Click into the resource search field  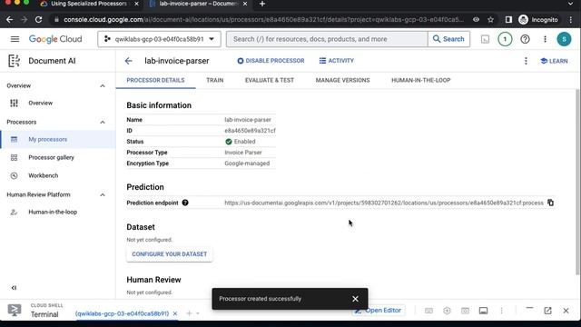[x=327, y=39]
